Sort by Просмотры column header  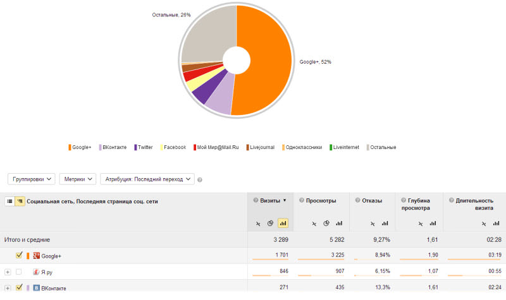coord(321,200)
